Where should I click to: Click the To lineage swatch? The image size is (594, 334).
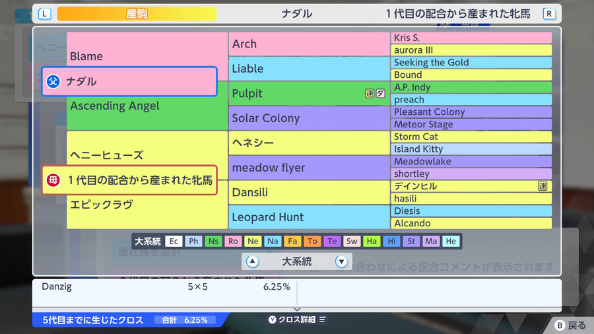click(x=312, y=241)
